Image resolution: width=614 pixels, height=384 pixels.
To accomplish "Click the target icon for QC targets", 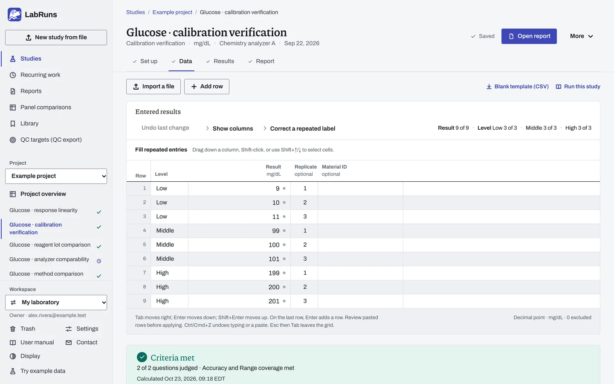I will [x=13, y=140].
